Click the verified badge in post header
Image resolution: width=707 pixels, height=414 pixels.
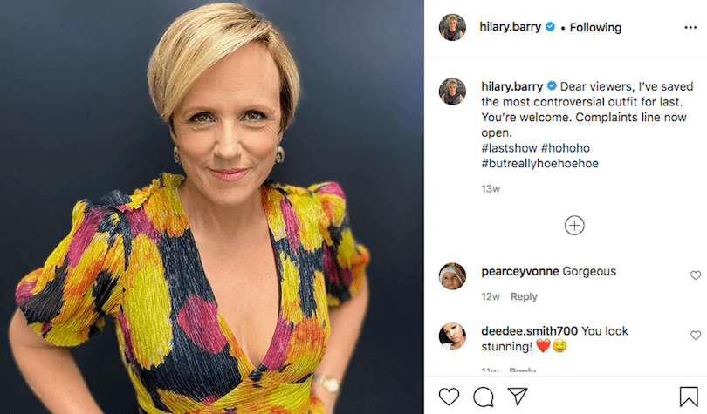tap(550, 27)
